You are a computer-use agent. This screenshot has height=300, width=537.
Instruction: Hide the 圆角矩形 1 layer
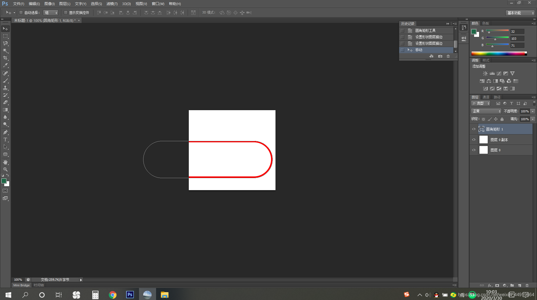click(474, 129)
